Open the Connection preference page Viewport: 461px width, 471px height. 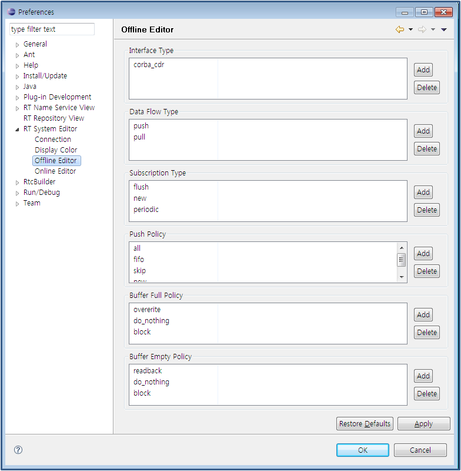(x=53, y=140)
